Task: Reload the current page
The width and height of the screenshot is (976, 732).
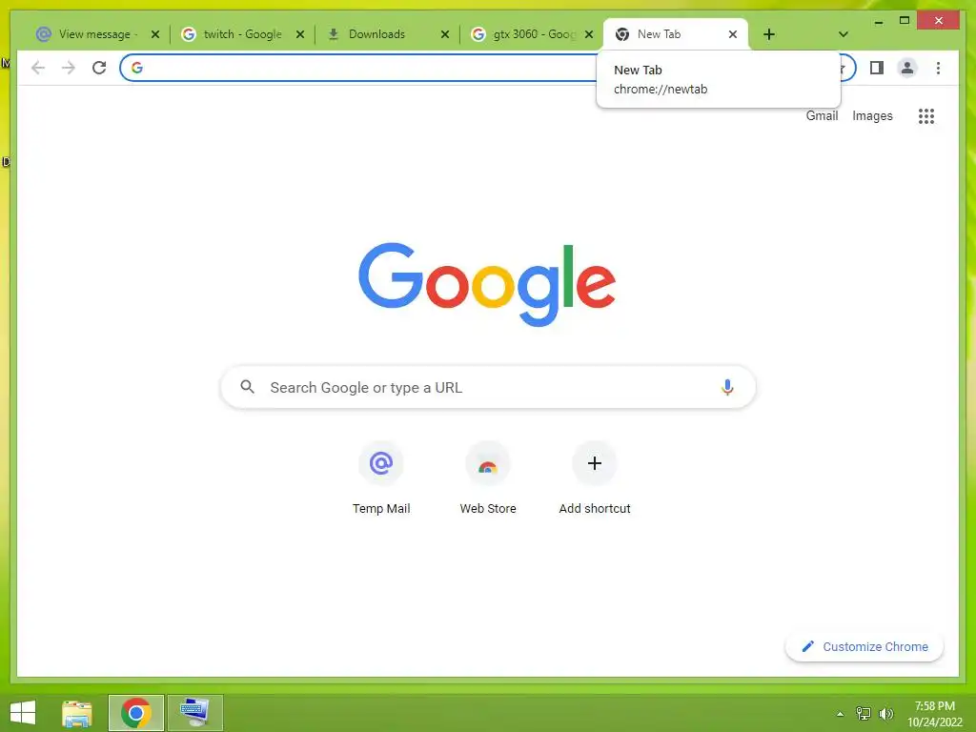Action: [x=99, y=68]
